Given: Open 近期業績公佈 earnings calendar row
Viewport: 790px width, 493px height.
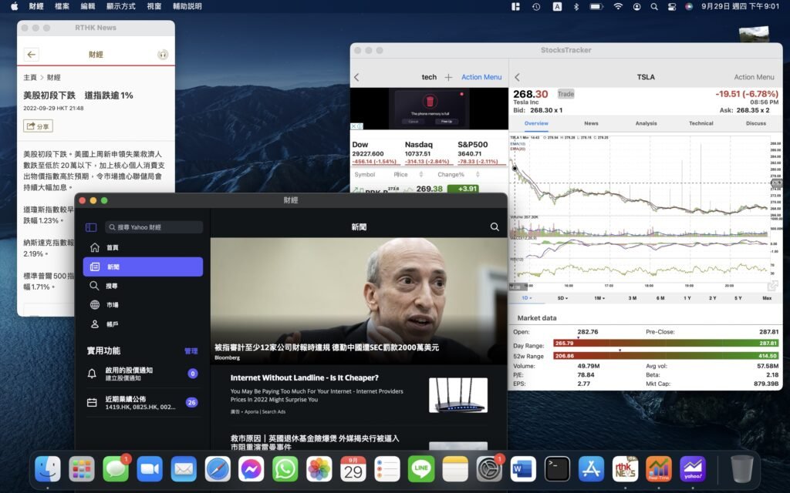Looking at the screenshot, I should click(143, 402).
